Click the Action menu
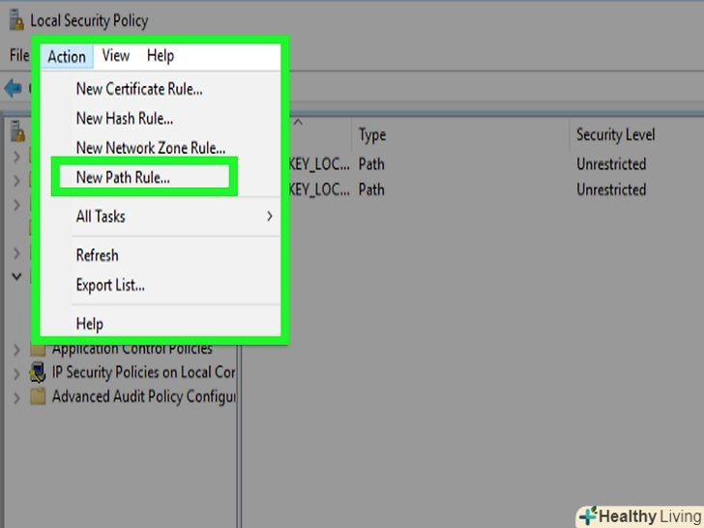The height and width of the screenshot is (528, 704). coord(67,56)
